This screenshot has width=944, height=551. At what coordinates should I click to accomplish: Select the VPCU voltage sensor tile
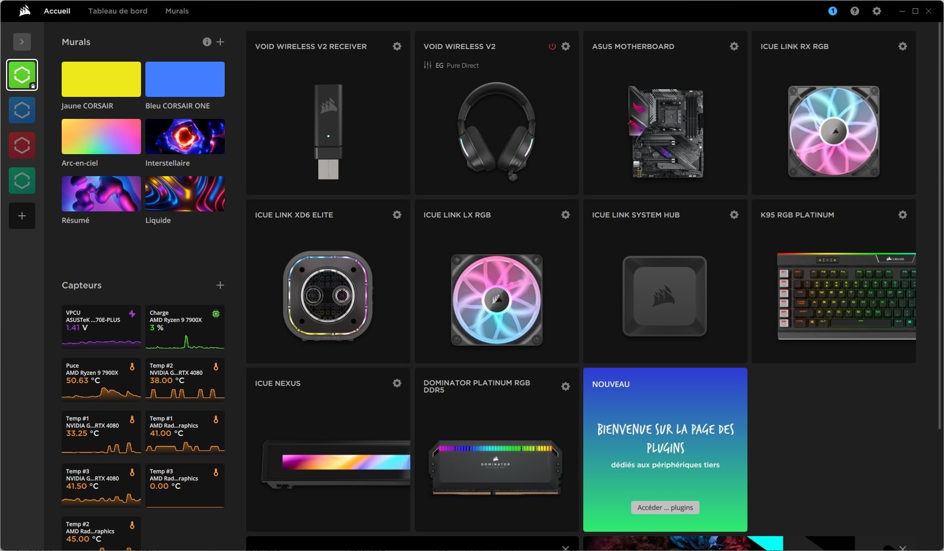point(101,328)
